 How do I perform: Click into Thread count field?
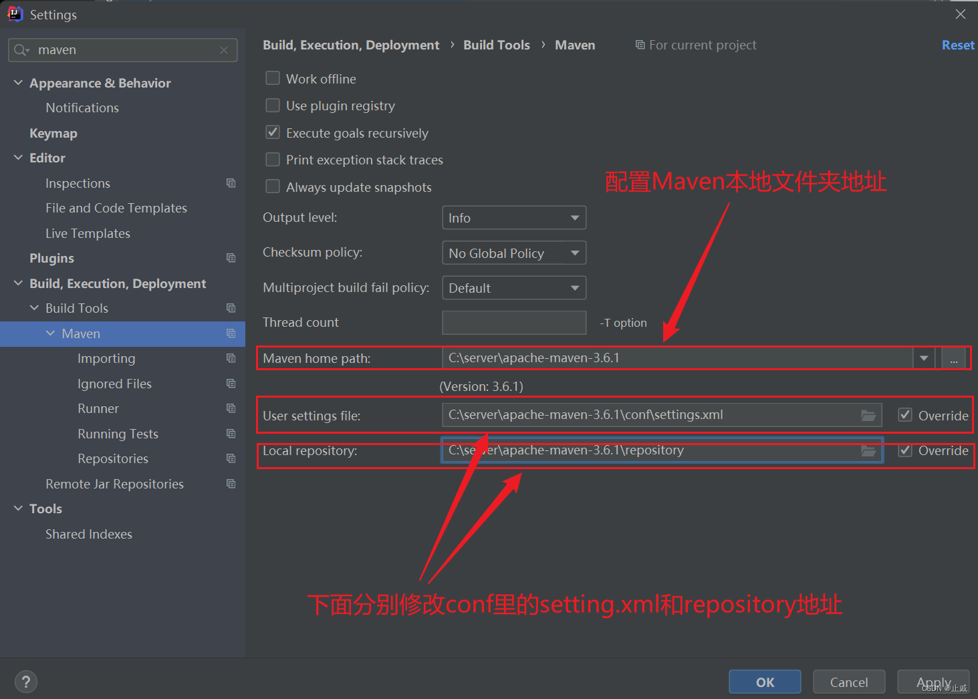(x=514, y=323)
